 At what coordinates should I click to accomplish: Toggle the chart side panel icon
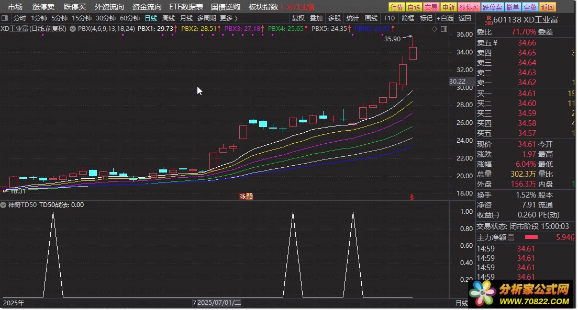[x=444, y=29]
